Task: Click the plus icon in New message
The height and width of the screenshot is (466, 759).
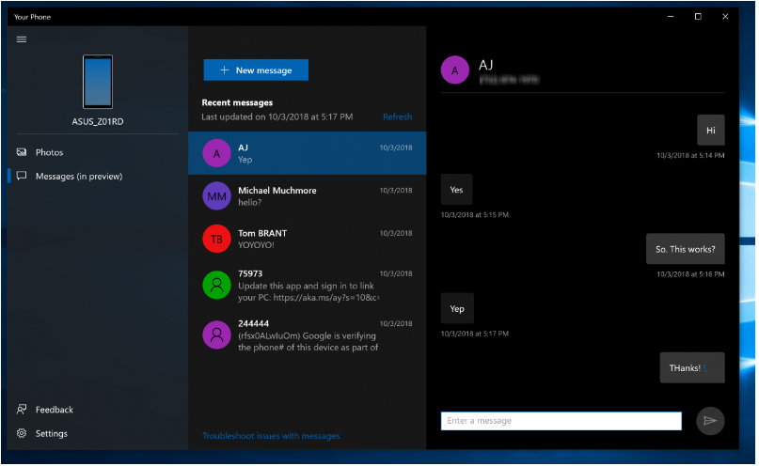Action: pos(224,70)
